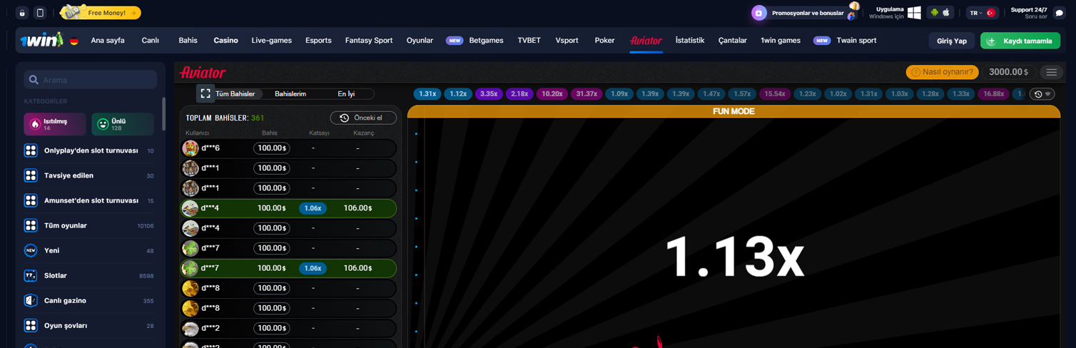Open Aviator hamburger menu
This screenshot has width=1076, height=348.
[x=1051, y=72]
